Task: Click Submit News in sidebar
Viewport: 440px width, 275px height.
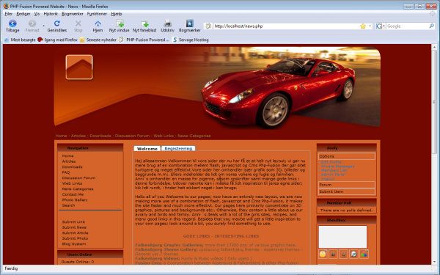Action: (74, 227)
